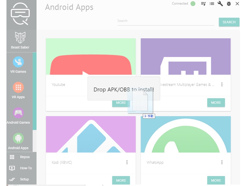This screenshot has height=186, width=248.
Task: Open options menu for WhatsApp card
Action: (x=222, y=162)
